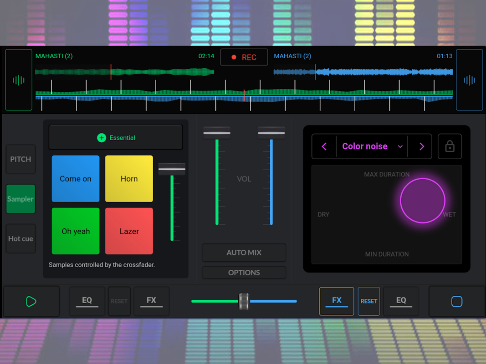The width and height of the screenshot is (486, 364).
Task: Switch to the Hot cue tab
Action: point(20,238)
